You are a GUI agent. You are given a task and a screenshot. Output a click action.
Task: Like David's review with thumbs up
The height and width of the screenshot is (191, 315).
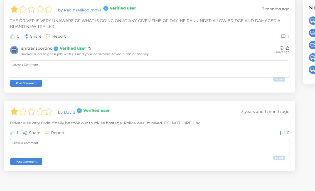[12, 133]
